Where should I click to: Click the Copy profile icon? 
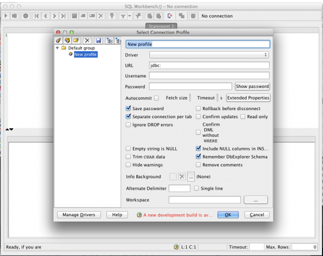pyautogui.click(x=67, y=40)
